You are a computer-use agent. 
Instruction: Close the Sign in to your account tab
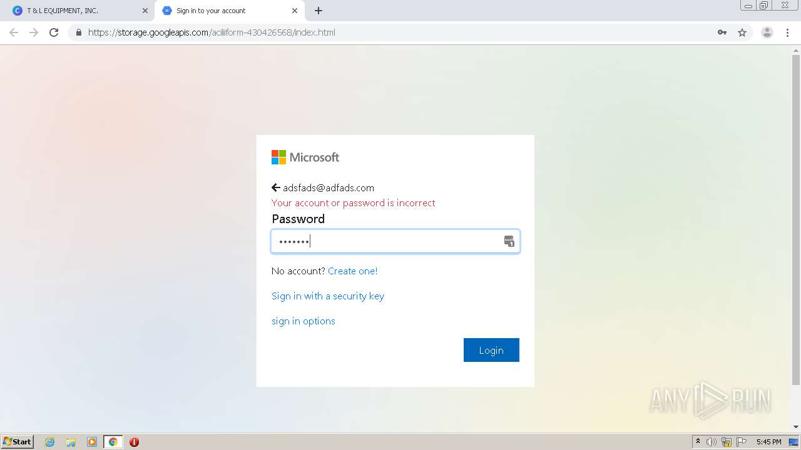295,11
